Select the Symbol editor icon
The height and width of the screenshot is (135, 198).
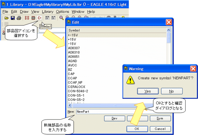[x=39, y=18]
